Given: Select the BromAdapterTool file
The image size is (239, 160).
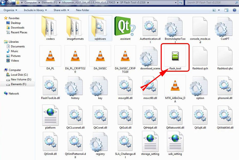Looking at the screenshot, I should (175, 30).
